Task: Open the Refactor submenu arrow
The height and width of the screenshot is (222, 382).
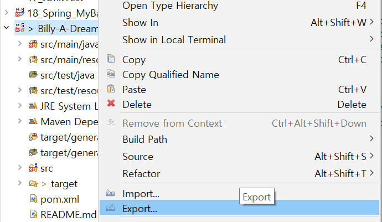Action: point(371,173)
